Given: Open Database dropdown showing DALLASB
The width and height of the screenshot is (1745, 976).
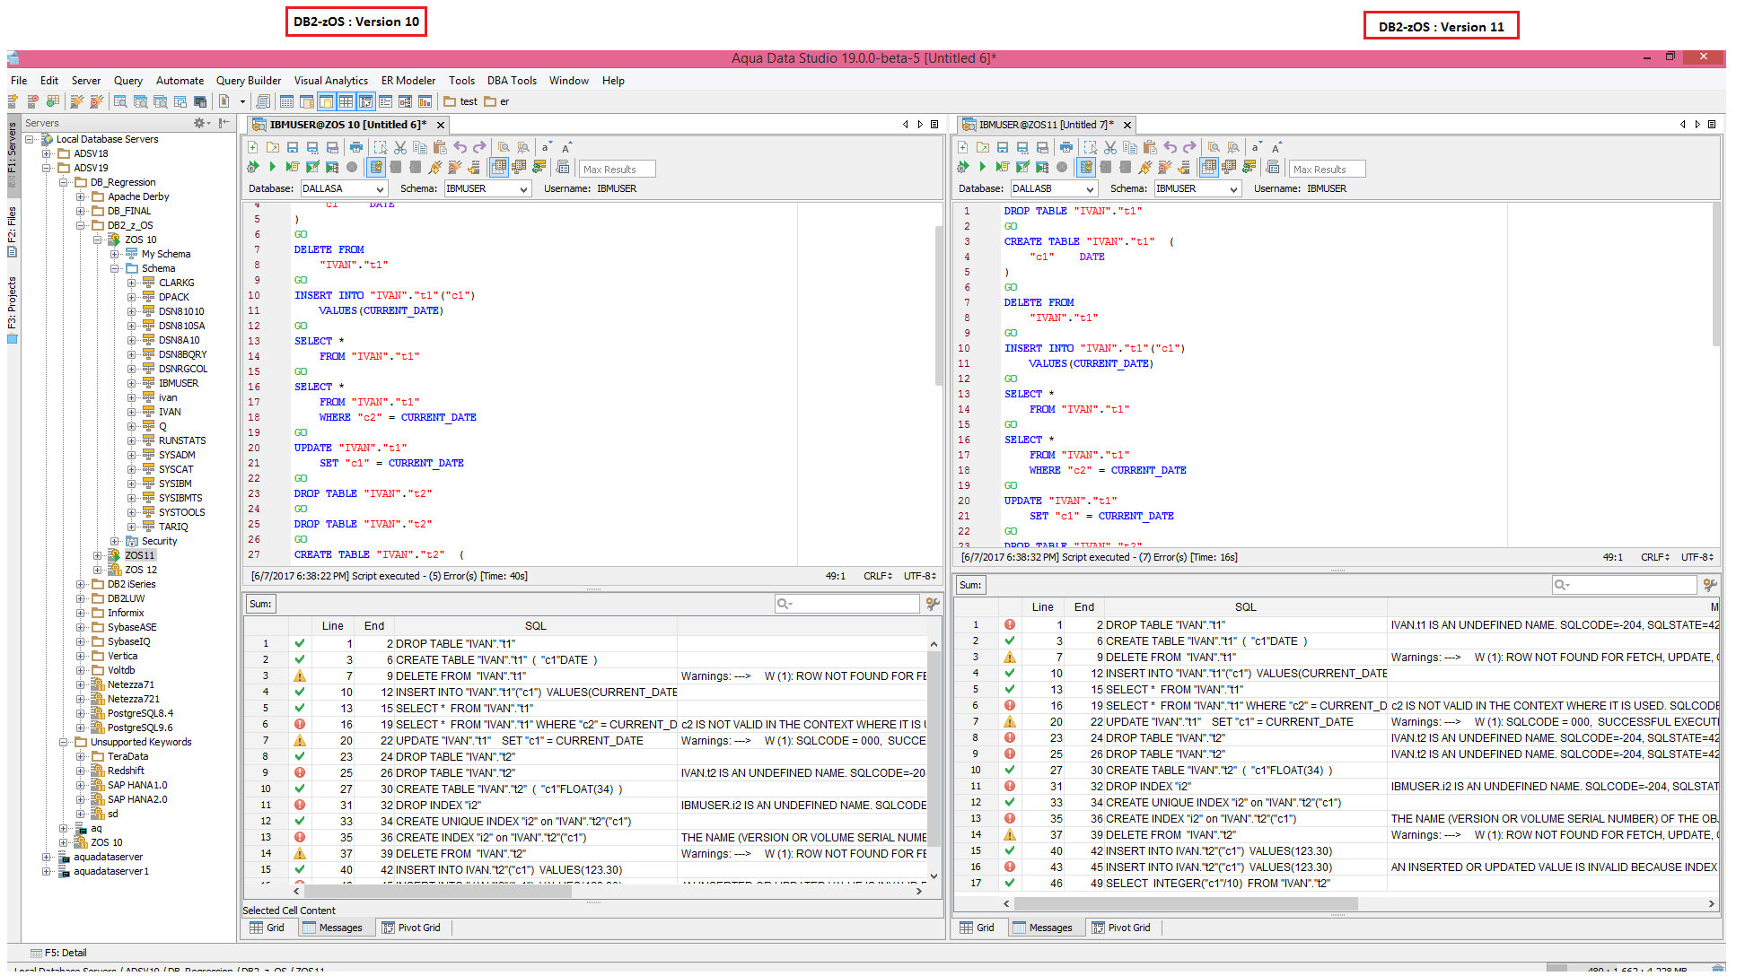Looking at the screenshot, I should 1053,188.
